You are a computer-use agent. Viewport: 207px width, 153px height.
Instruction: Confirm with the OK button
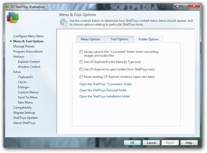point(132,143)
